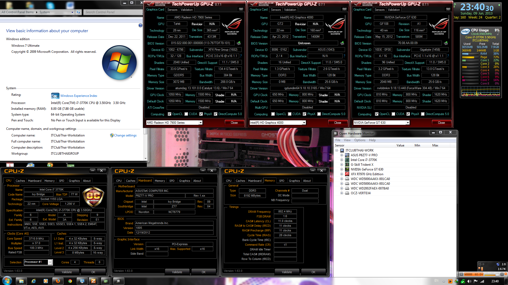Open Firefox from the taskbar
Viewport: 508px width, 285px height.
[x=58, y=281]
